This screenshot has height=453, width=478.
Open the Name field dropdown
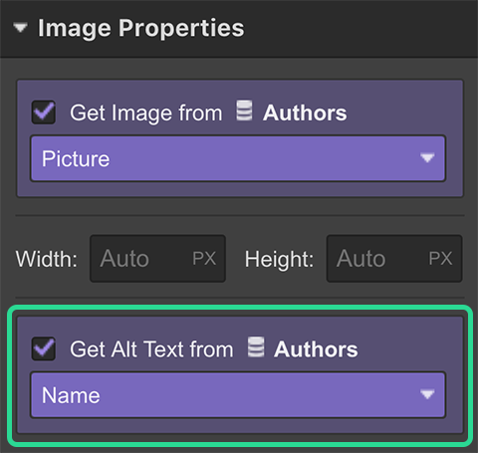point(238,395)
